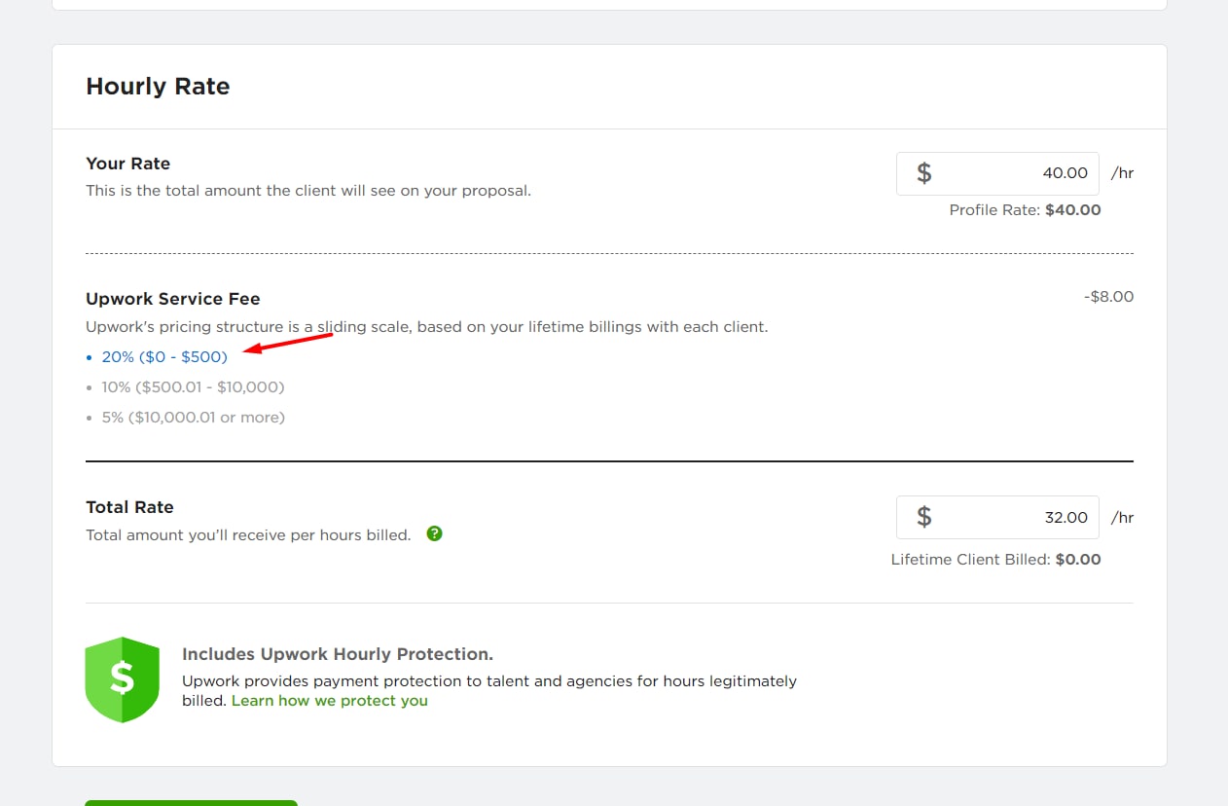Image resolution: width=1228 pixels, height=806 pixels.
Task: Open the Total Rate help question icon
Action: coord(435,533)
